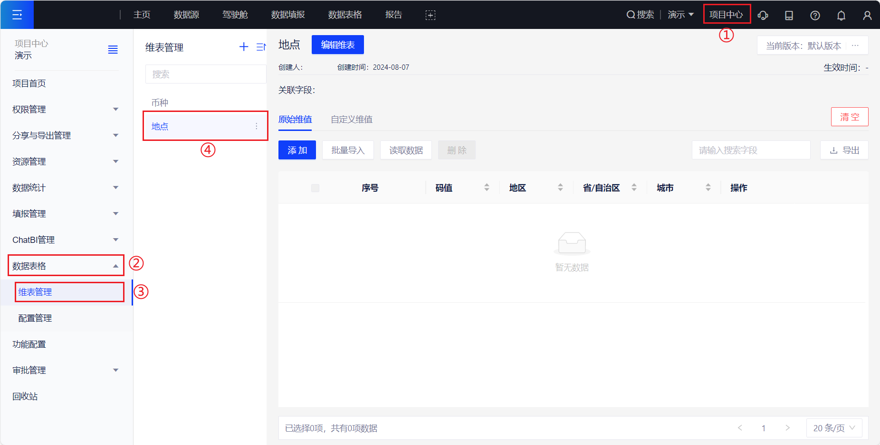The width and height of the screenshot is (880, 445).
Task: Open the 20 条/页 page size dropdown
Action: click(834, 428)
